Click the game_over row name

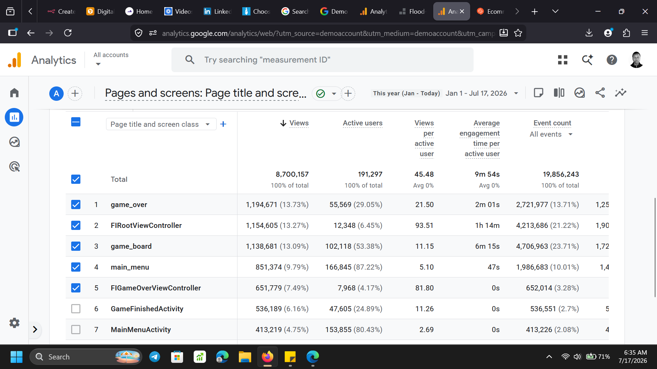pyautogui.click(x=129, y=205)
